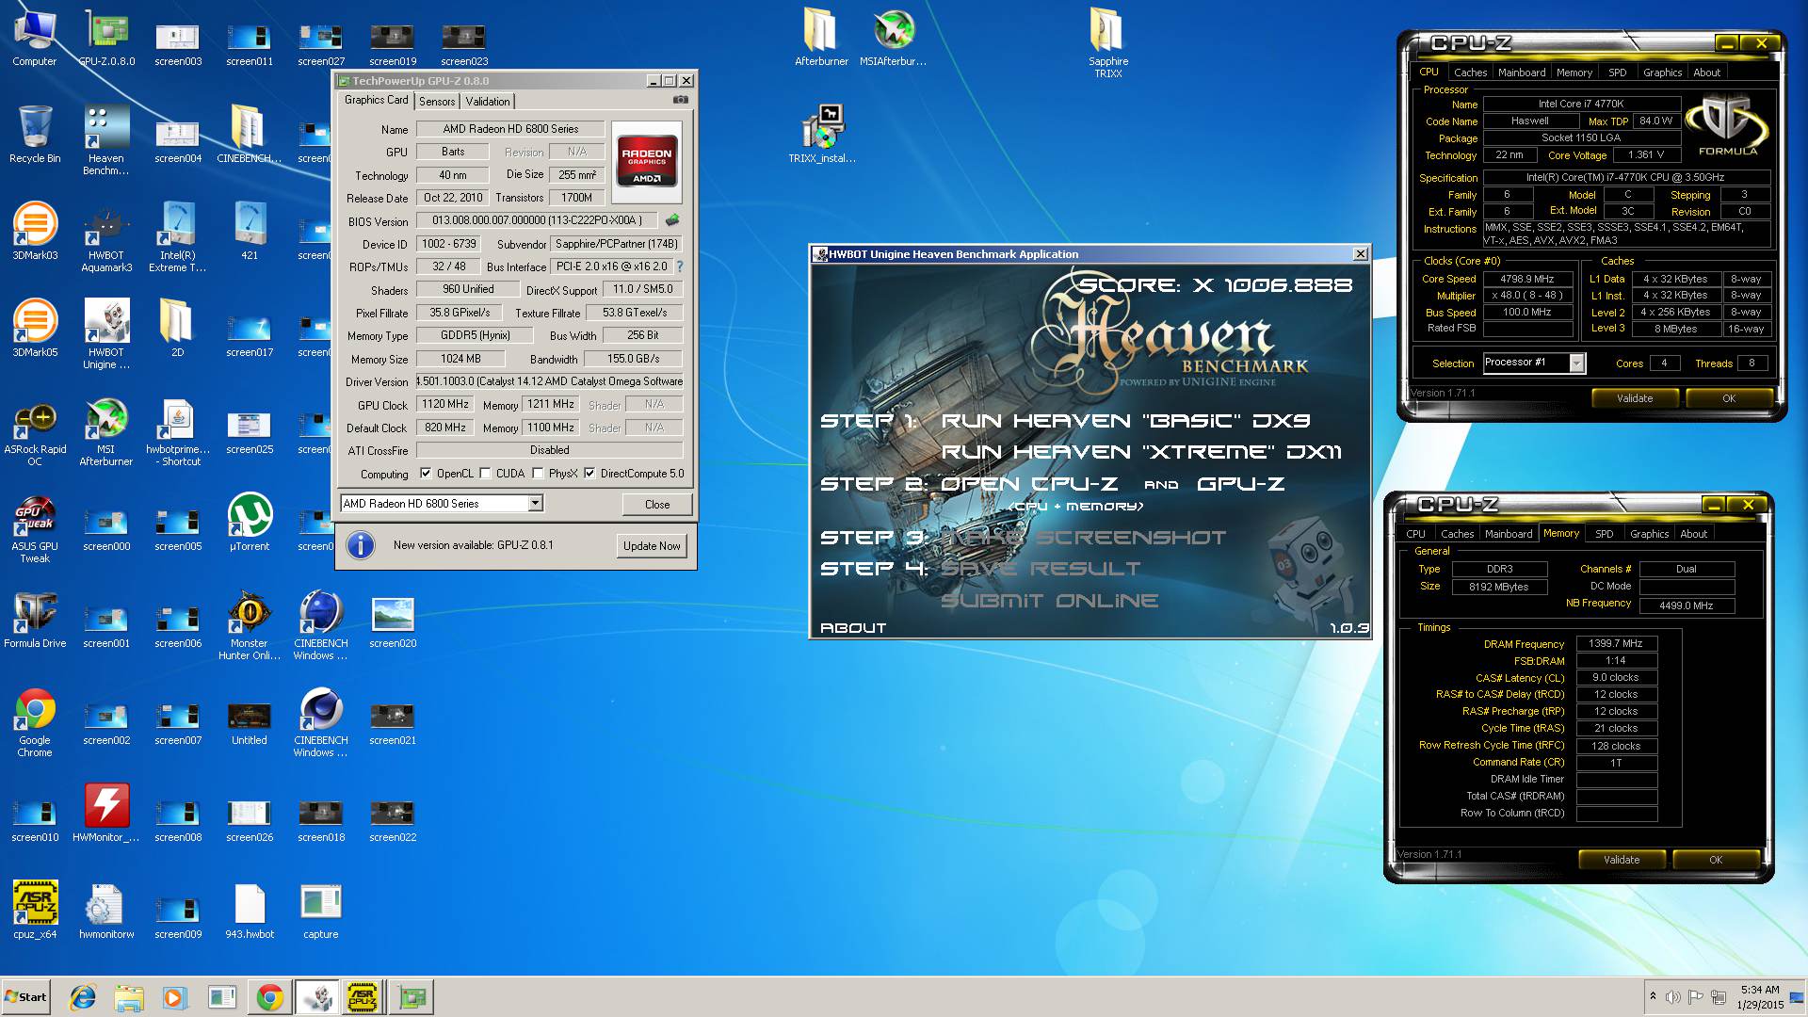Click OK in the bottom CPU-Z window

1715,860
